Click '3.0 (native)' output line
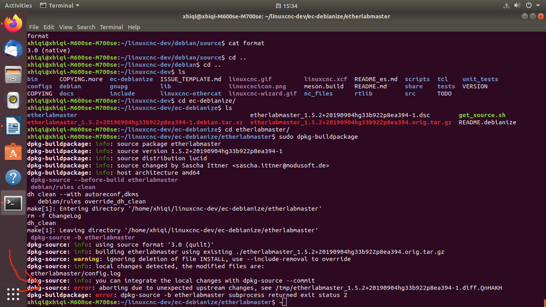546x307 pixels. pos(49,50)
